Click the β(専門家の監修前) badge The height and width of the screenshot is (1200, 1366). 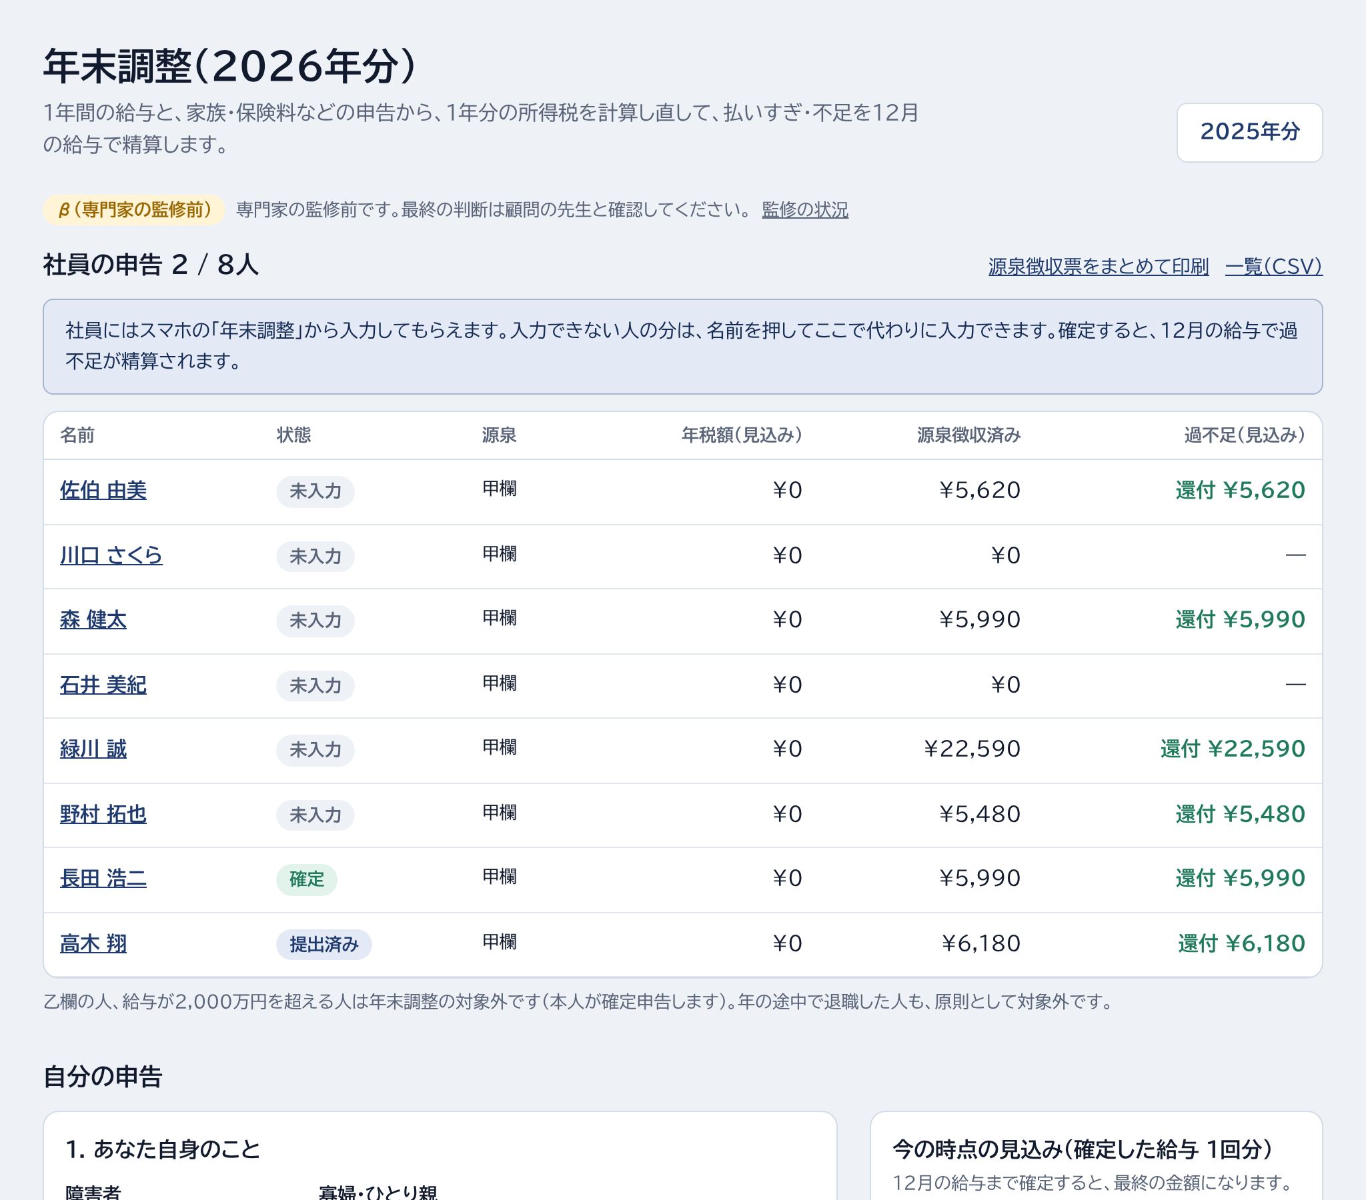[134, 210]
